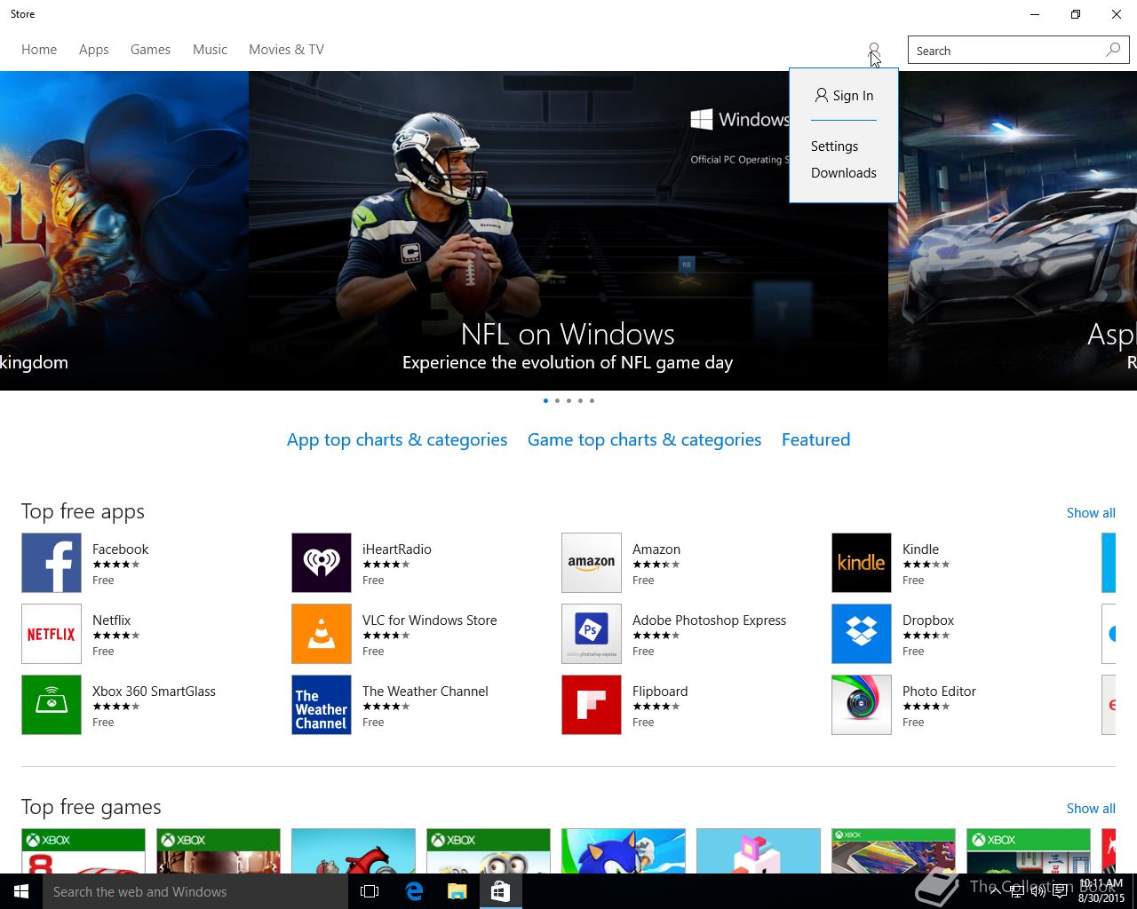Show all top free apps

[x=1091, y=513]
